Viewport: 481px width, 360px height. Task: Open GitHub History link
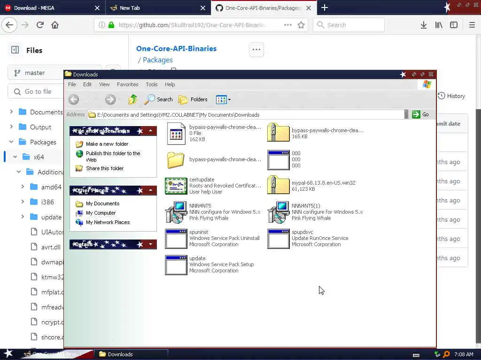451,96
